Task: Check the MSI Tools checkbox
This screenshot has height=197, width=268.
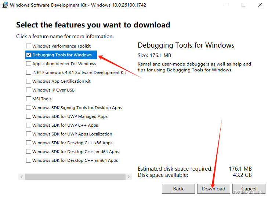Action: point(29,98)
